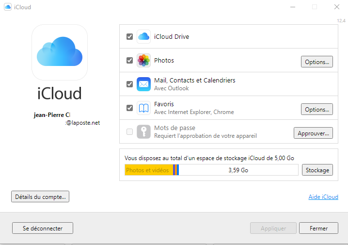Click the small iCloud title bar icon
348x245 pixels.
8,7
